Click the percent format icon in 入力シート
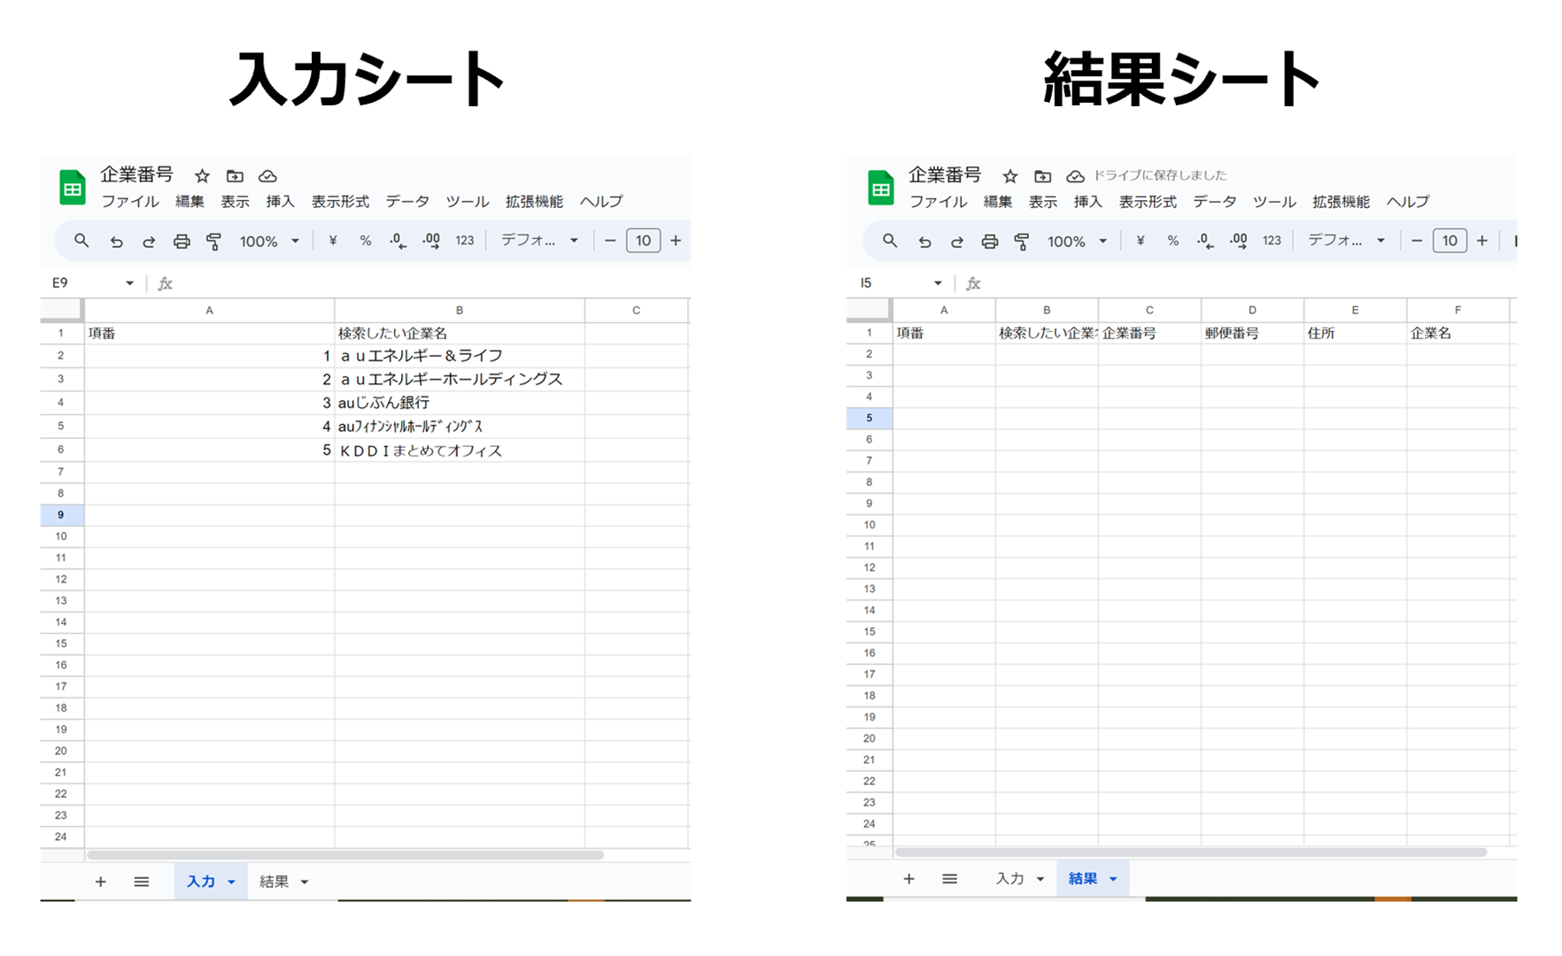Screen dimensions: 1562x956 (365, 241)
